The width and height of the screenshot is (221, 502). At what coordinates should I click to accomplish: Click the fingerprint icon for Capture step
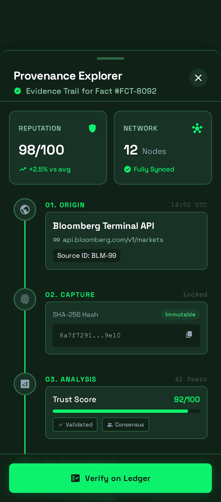25,299
